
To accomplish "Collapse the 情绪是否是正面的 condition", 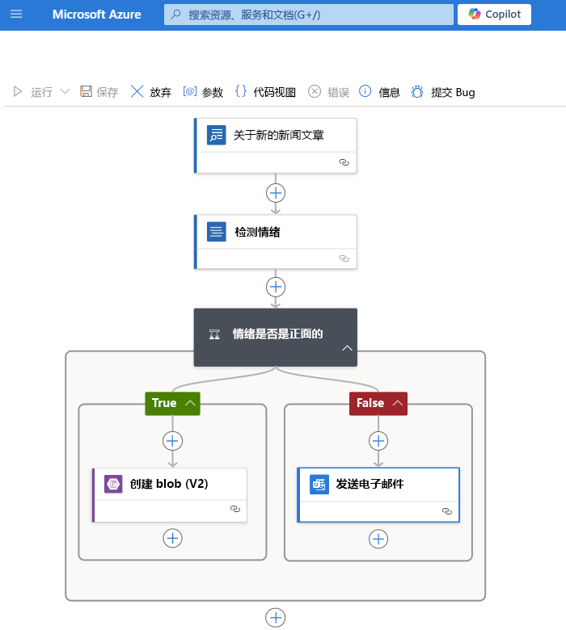I will (x=347, y=348).
